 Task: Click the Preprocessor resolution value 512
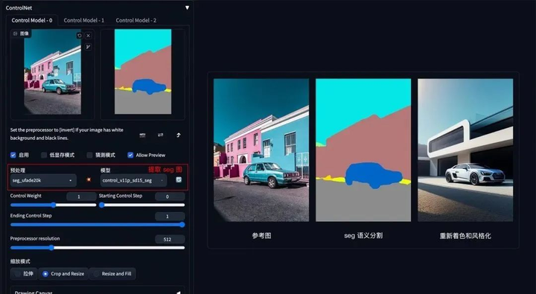(x=170, y=240)
